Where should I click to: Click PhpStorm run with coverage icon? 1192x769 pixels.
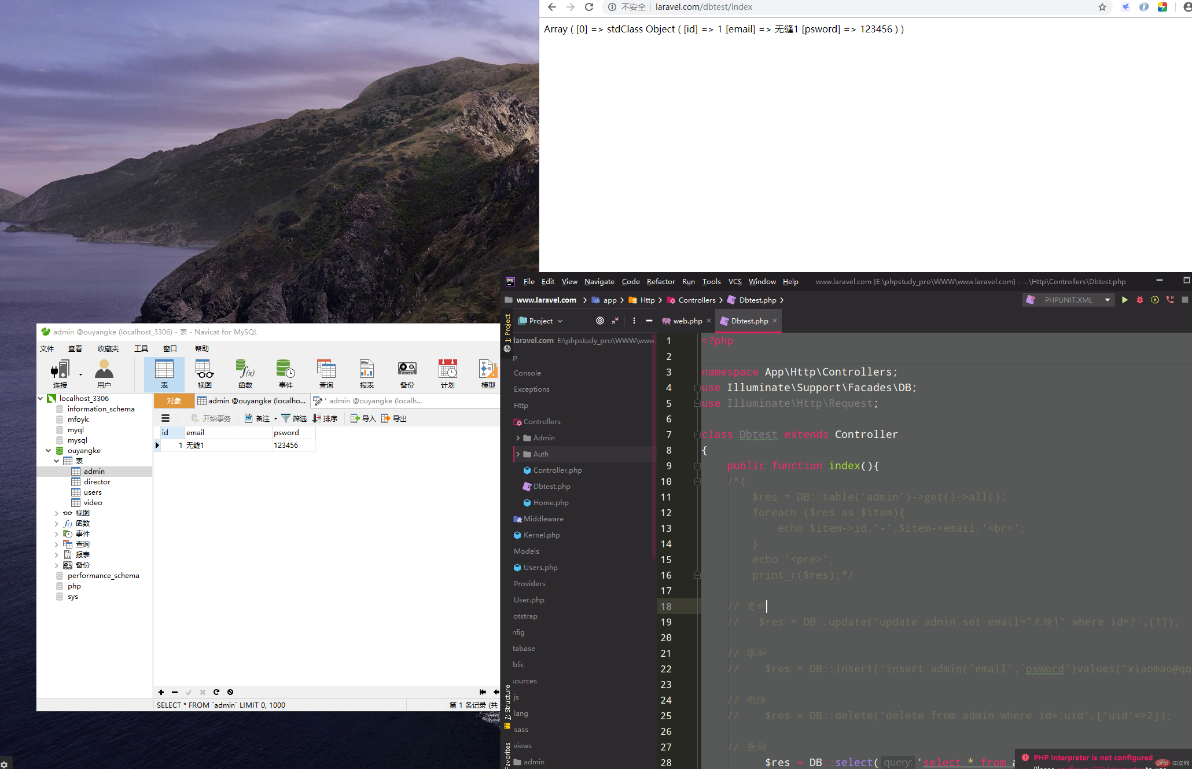tap(1155, 300)
